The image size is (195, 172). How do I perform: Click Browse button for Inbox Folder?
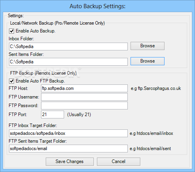147,46
